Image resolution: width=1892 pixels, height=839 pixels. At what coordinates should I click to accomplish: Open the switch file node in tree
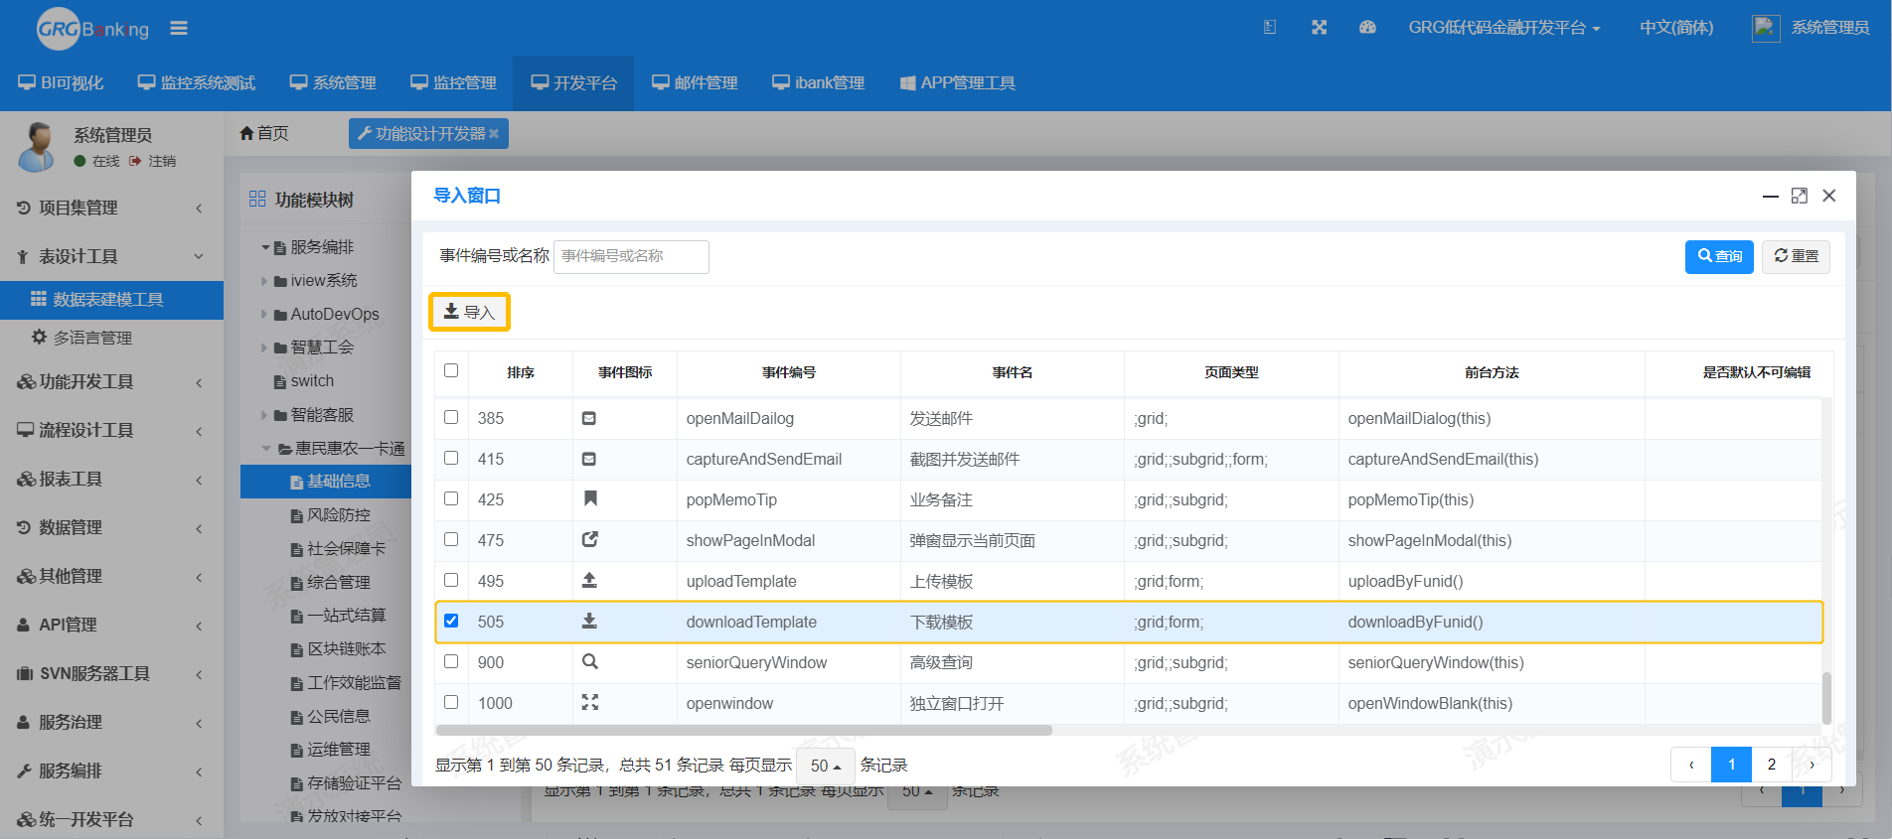[303, 380]
